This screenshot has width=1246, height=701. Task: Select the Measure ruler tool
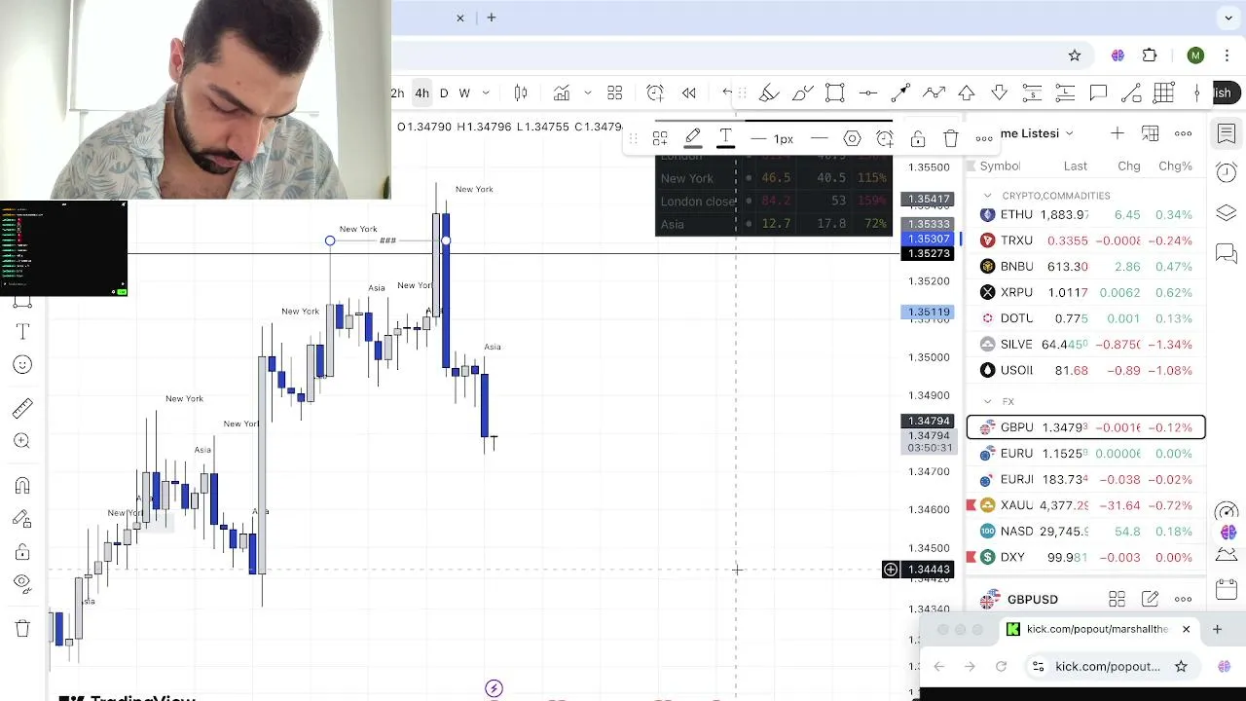pyautogui.click(x=22, y=409)
